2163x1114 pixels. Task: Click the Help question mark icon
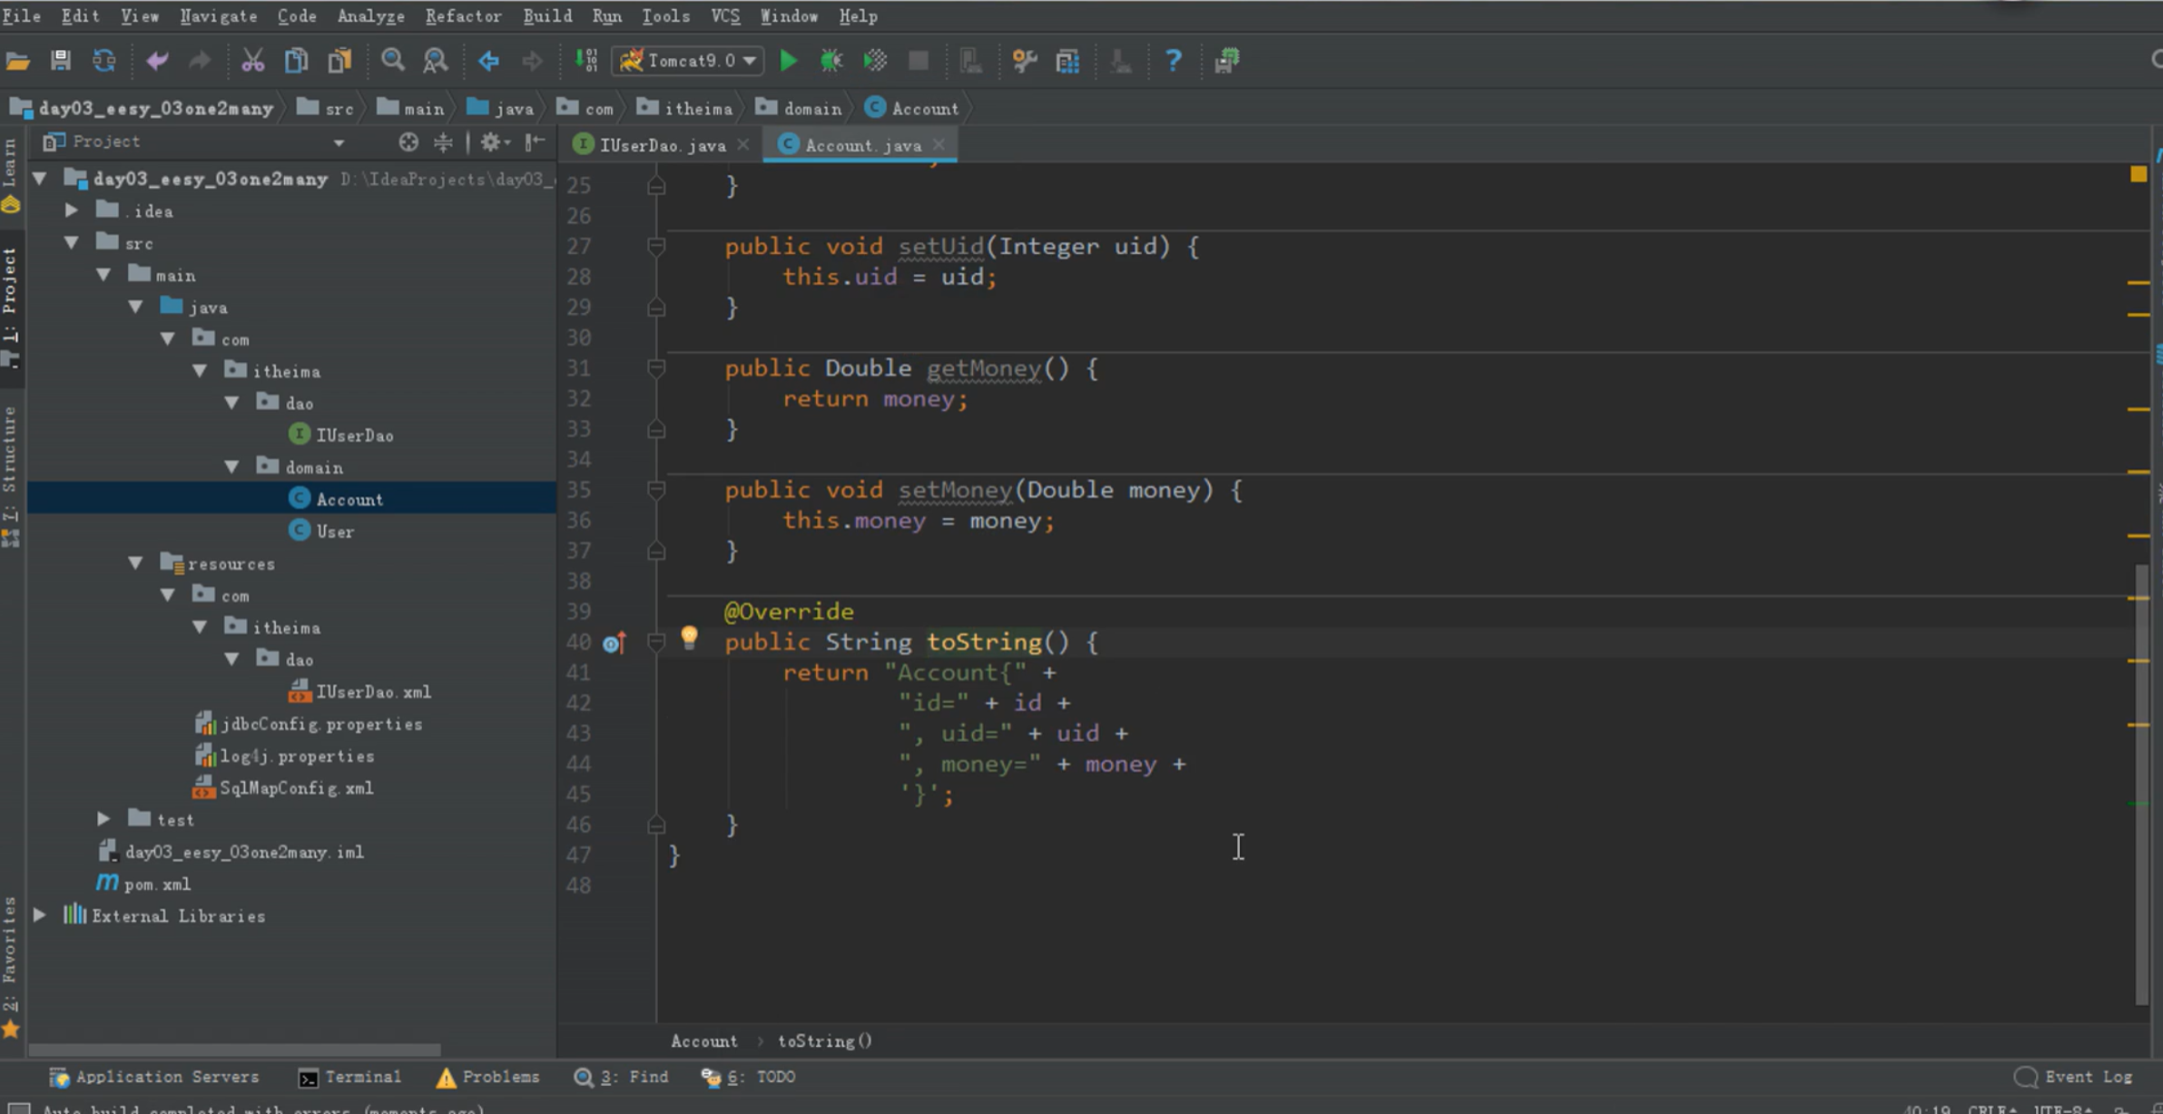click(1173, 61)
